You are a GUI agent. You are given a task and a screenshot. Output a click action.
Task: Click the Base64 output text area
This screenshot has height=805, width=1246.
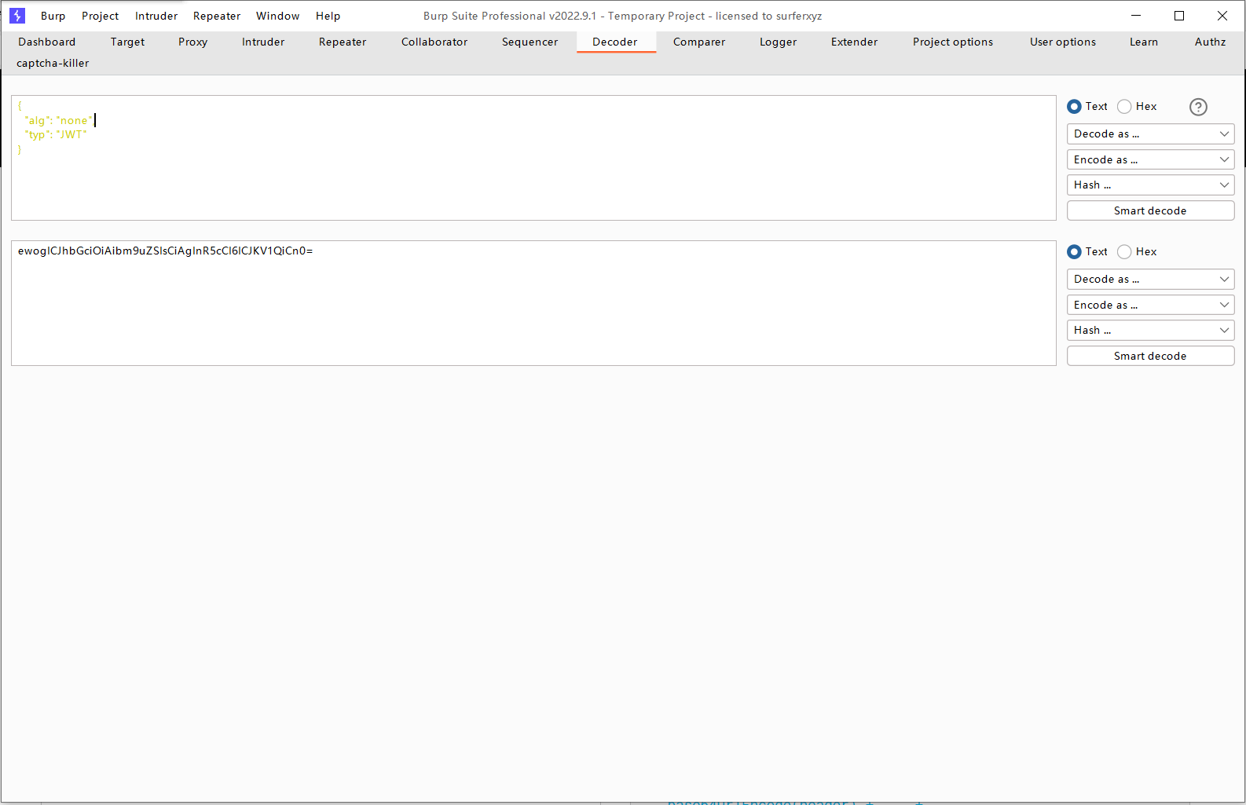[x=533, y=303]
